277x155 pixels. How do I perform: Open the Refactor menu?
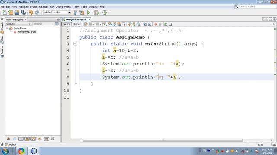[x=43, y=7]
